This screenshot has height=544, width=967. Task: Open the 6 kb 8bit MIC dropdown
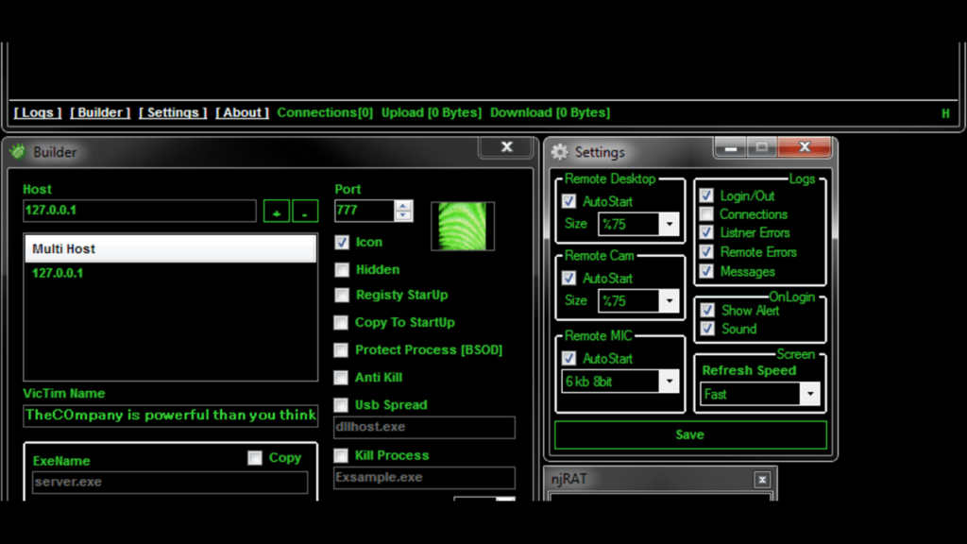670,382
